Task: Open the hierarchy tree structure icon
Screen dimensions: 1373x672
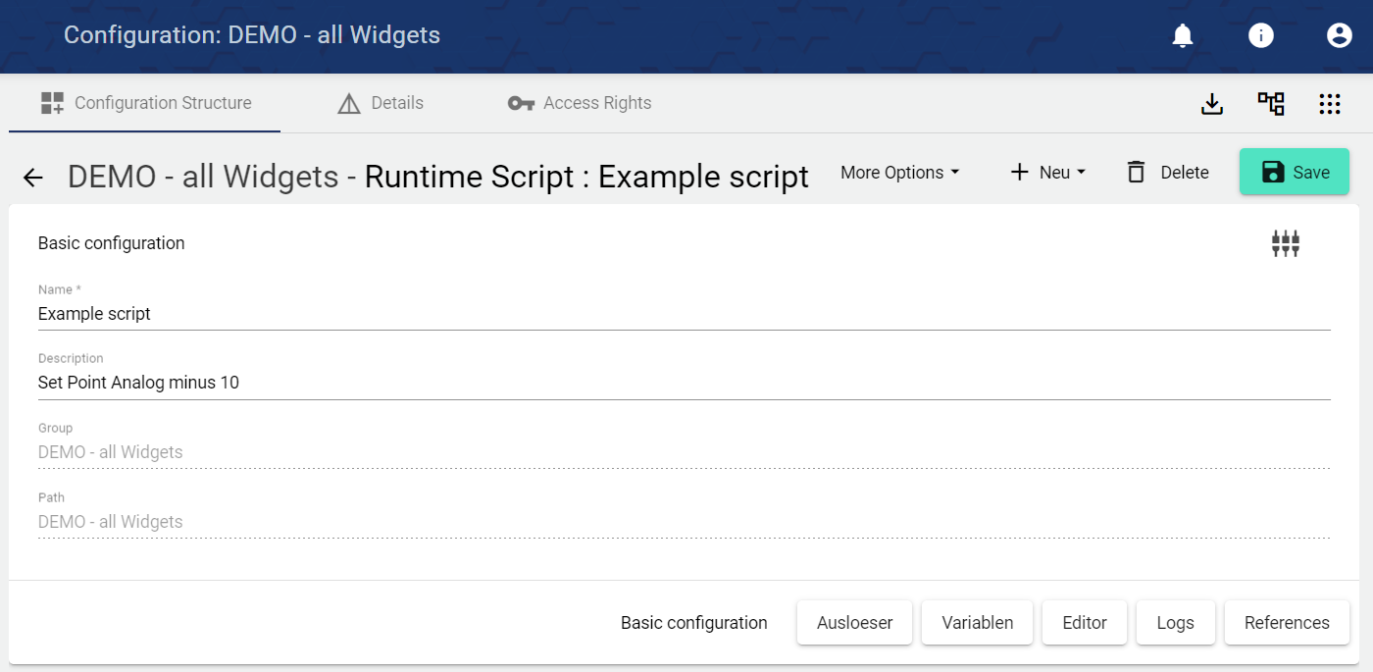Action: pyautogui.click(x=1271, y=104)
